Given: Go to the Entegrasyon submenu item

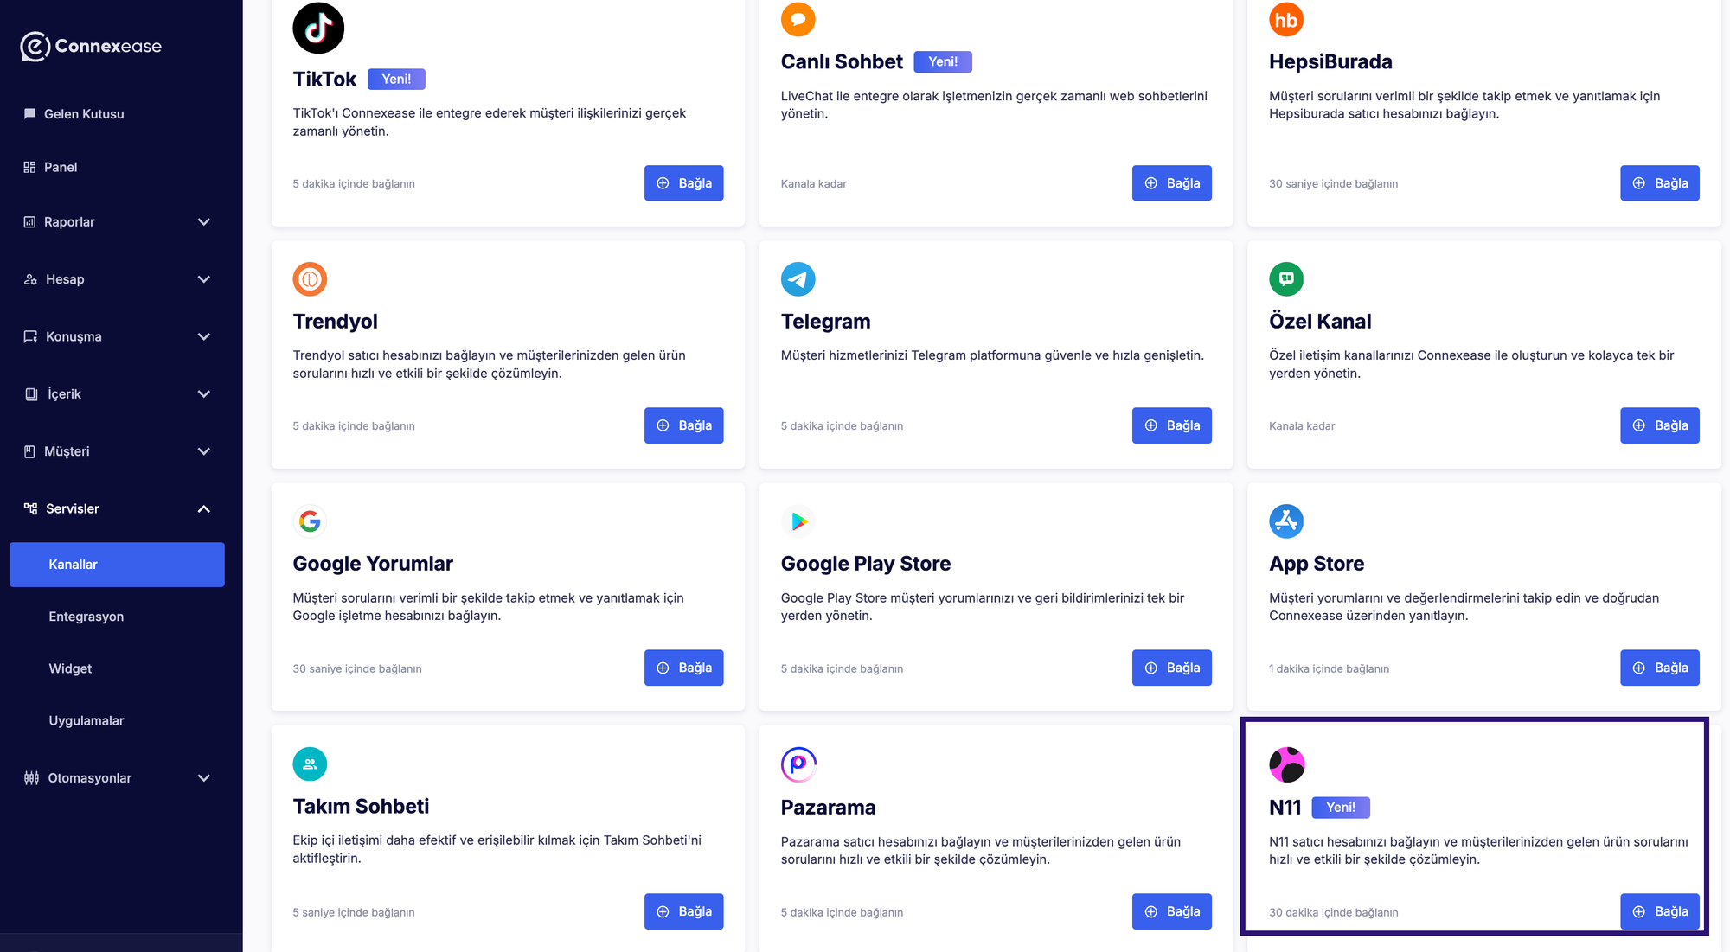Looking at the screenshot, I should tap(86, 617).
